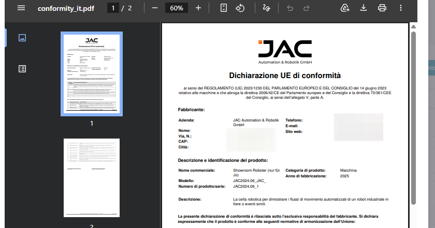Click the 'JAC2024.06_JAC_' model value
Image resolution: width=435 pixels, height=228 pixels.
tap(250, 181)
